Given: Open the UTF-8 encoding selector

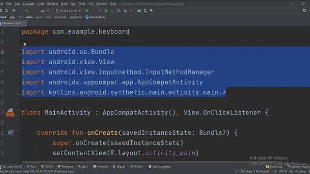Looking at the screenshot, I should (x=283, y=172).
